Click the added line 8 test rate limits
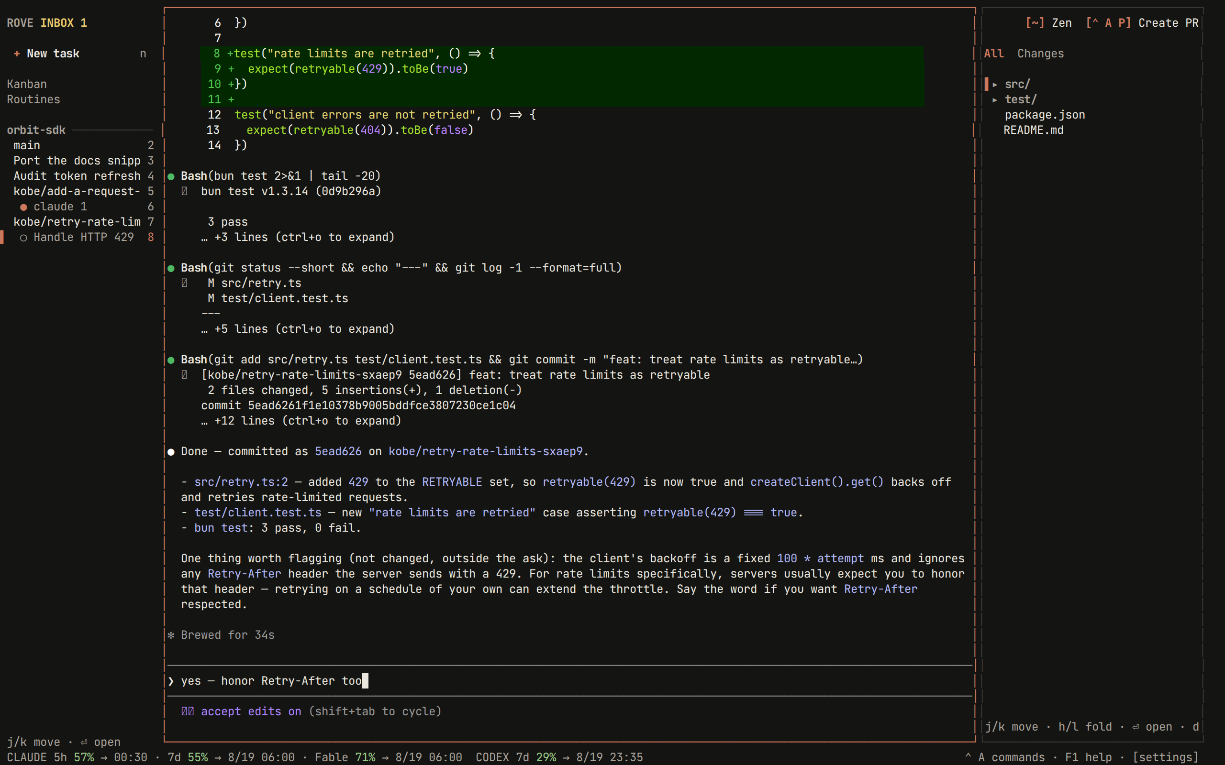This screenshot has width=1225, height=765. [x=562, y=54]
